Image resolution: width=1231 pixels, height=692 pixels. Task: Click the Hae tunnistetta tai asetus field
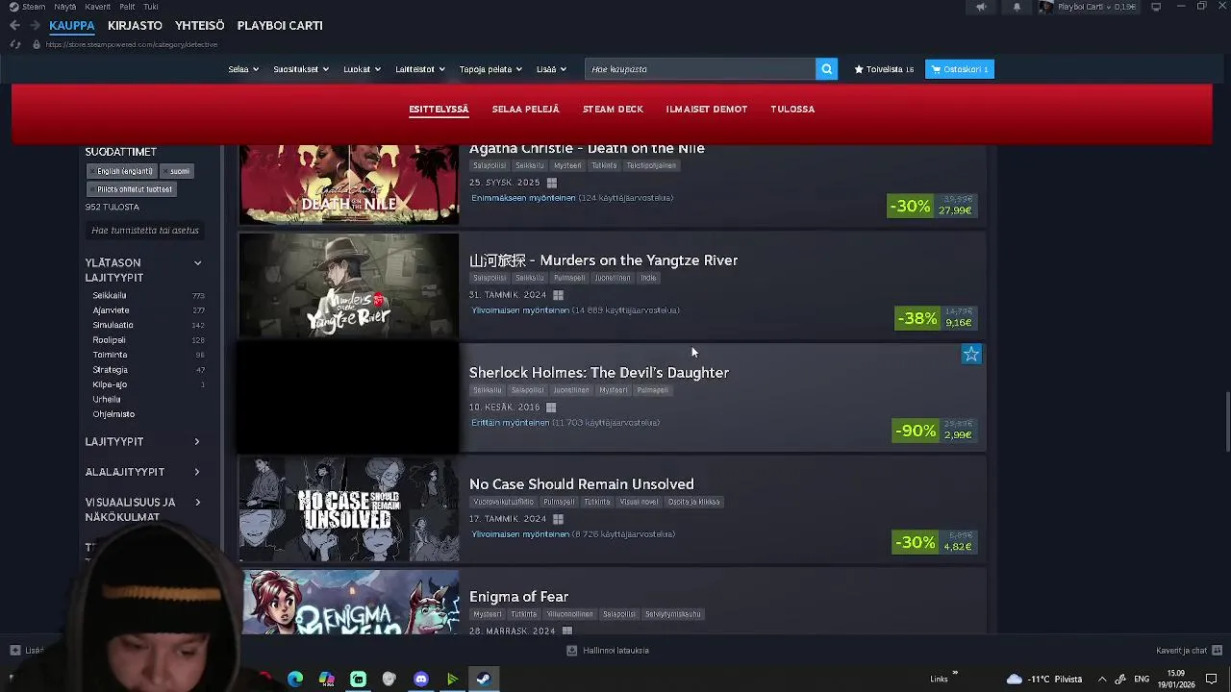(x=144, y=231)
